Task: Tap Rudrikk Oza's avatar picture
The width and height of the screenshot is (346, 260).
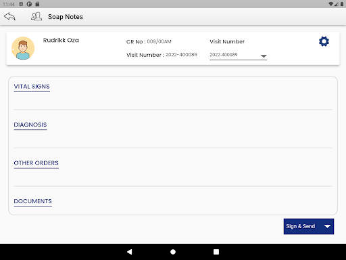Action: click(23, 48)
